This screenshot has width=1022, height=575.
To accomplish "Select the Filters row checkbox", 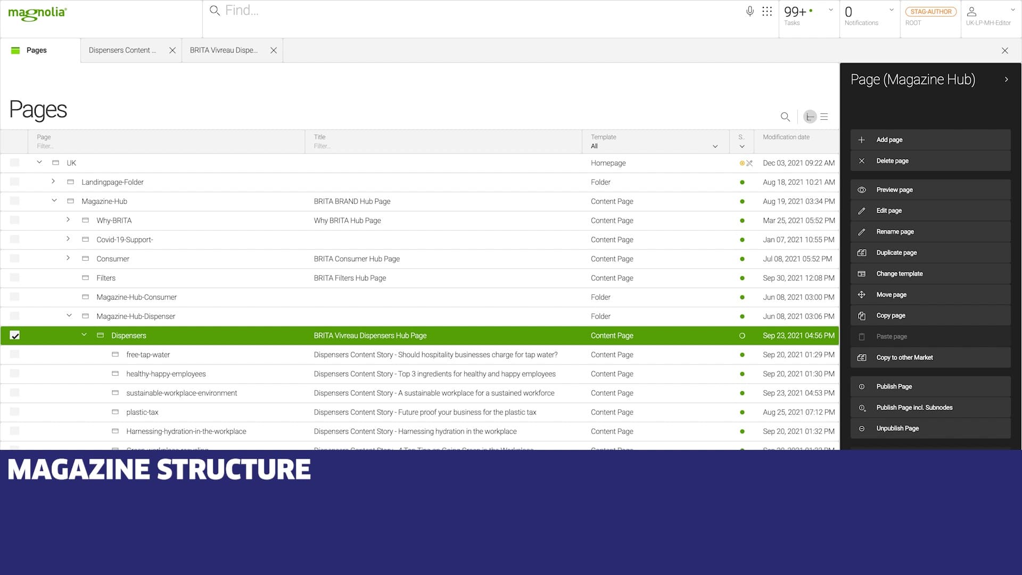I will [15, 278].
